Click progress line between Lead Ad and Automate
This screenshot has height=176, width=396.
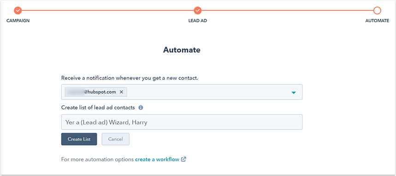(287, 11)
